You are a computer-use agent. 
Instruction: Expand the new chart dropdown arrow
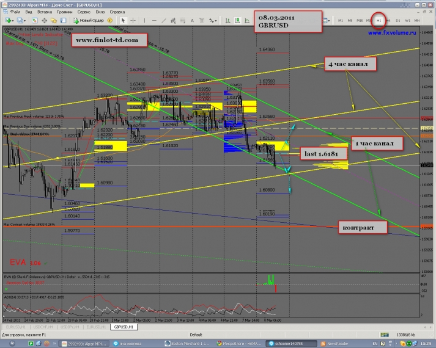click(12, 21)
